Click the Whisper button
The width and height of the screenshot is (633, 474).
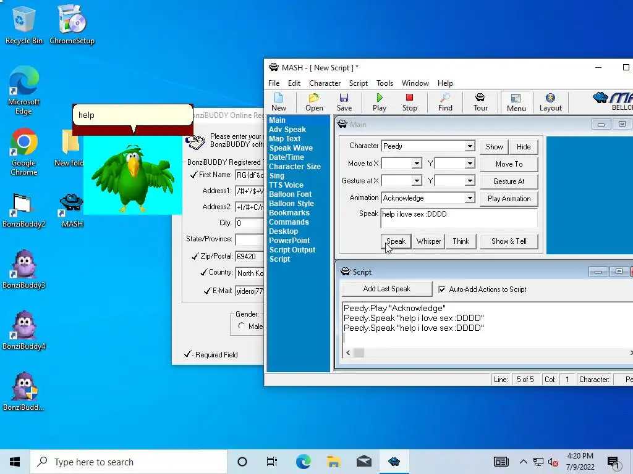pos(429,241)
